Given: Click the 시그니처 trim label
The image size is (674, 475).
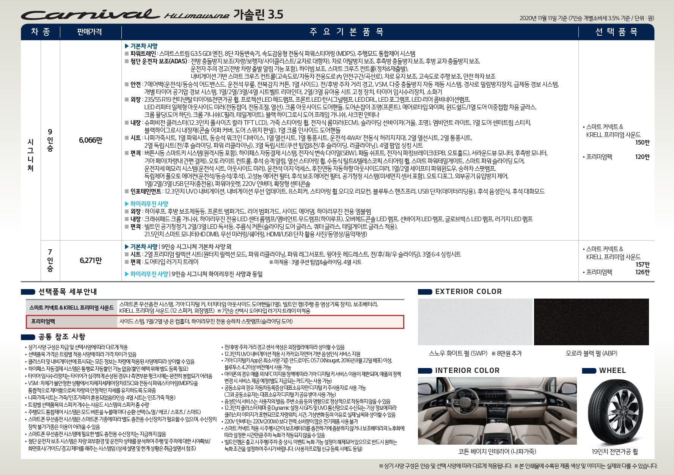Looking at the screenshot, I should tap(31, 155).
